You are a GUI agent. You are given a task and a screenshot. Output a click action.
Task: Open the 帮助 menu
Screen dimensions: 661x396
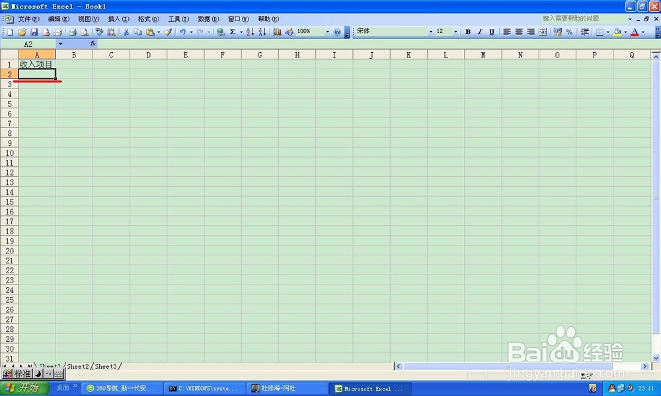(x=268, y=19)
